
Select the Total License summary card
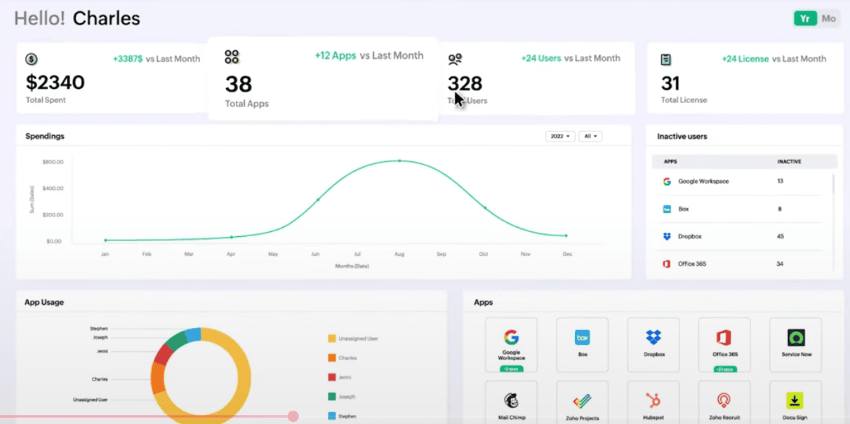745,78
